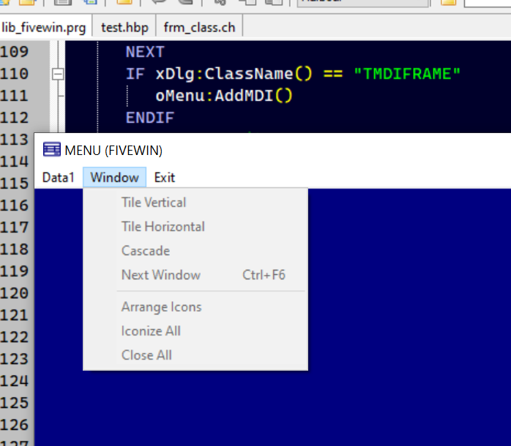The height and width of the screenshot is (446, 511).
Task: Click line number 116 in the gutter
Action: tap(15, 205)
